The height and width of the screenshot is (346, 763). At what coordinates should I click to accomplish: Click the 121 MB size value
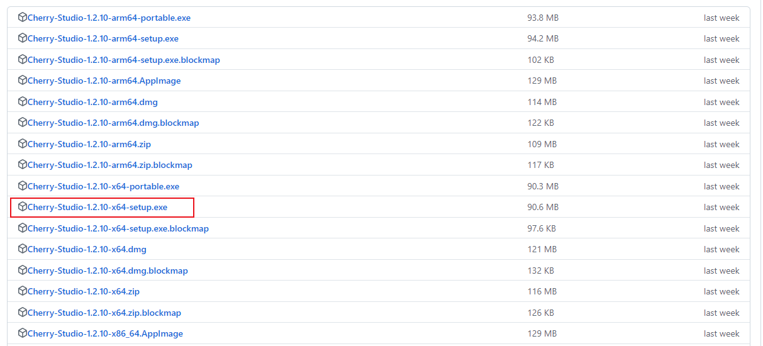542,249
